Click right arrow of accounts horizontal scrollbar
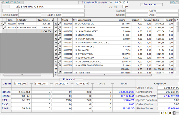This screenshot has width=179, height=115. click(51, 75)
